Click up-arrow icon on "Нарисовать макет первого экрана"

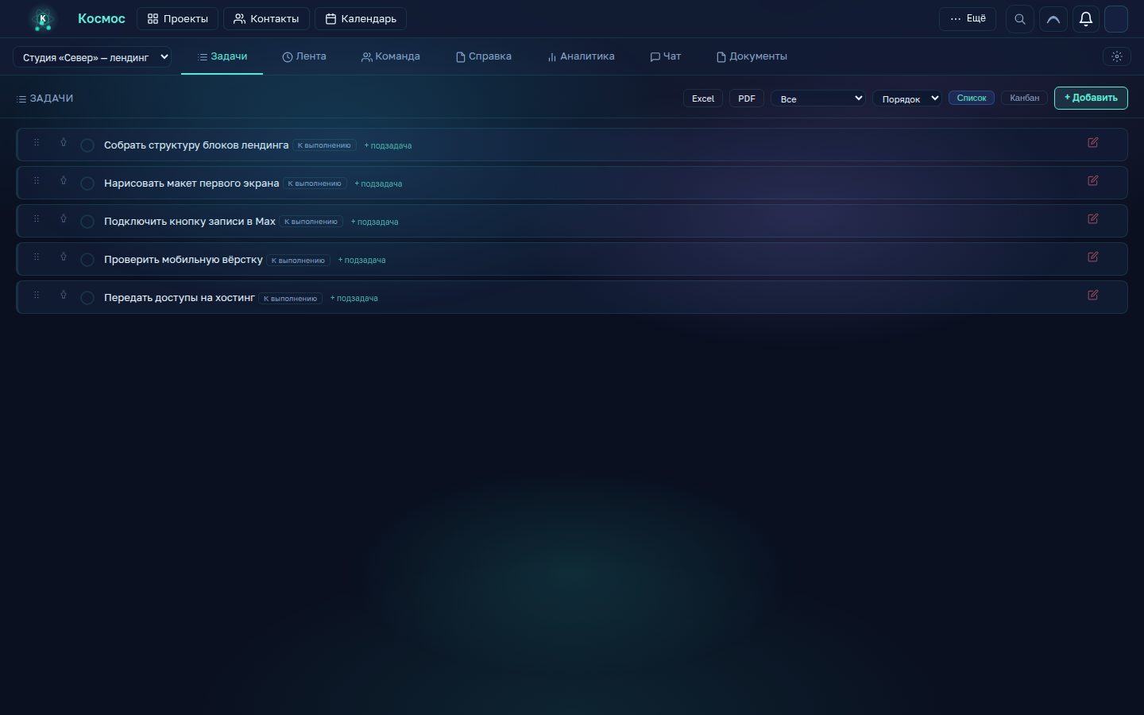64,181
